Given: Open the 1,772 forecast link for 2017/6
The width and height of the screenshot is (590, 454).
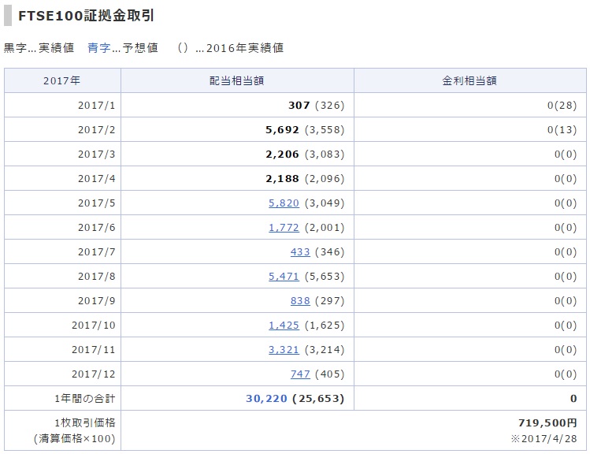Looking at the screenshot, I should click(x=284, y=228).
